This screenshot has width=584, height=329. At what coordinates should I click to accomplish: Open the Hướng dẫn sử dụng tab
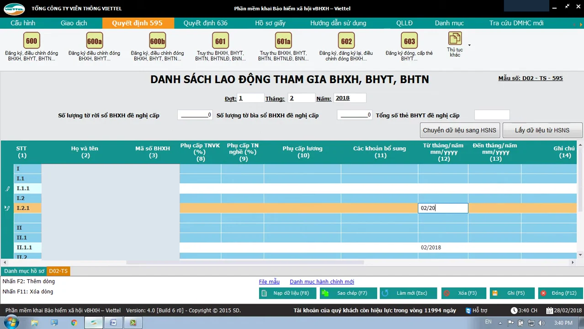338,23
